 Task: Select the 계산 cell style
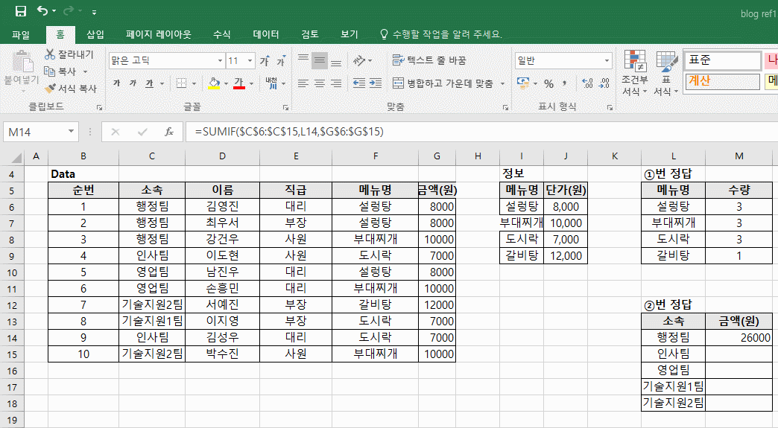pos(722,80)
